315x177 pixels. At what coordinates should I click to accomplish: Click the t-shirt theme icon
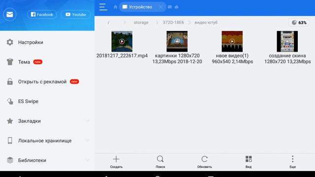tap(10, 62)
